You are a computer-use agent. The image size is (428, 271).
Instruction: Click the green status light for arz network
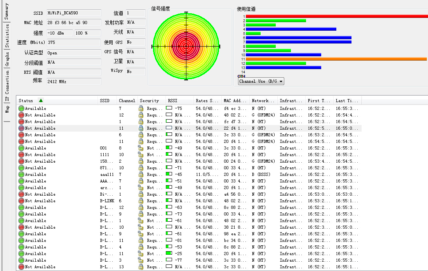21,188
